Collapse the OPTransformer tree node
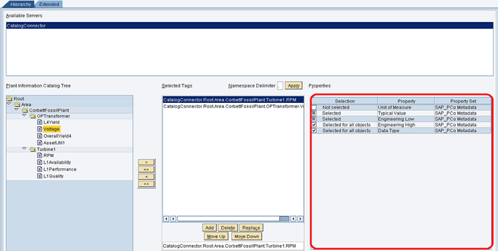498x251 pixels. pos(24,116)
